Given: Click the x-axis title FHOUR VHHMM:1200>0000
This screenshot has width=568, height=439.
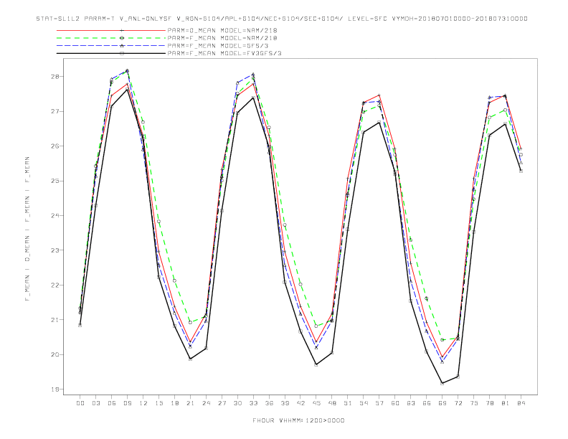Looking at the screenshot, I should click(x=298, y=420).
